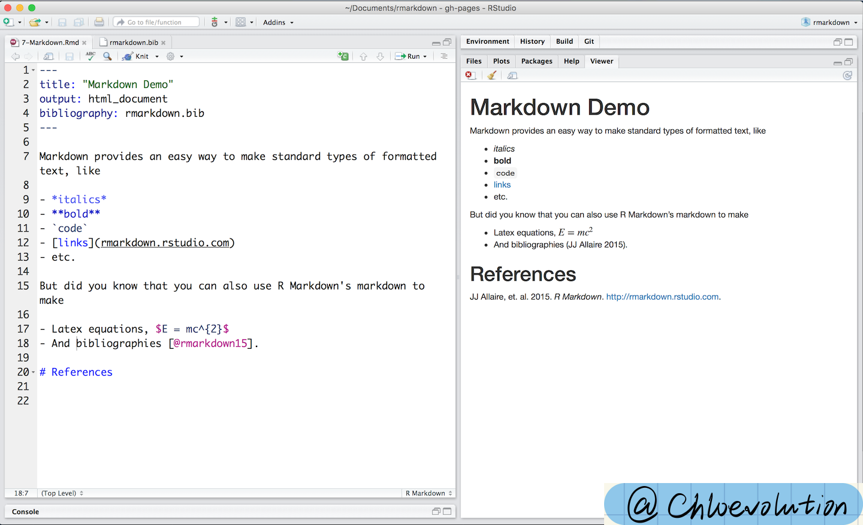Remove current viewer item red X icon
Screen dimensions: 863x525
[x=471, y=76]
